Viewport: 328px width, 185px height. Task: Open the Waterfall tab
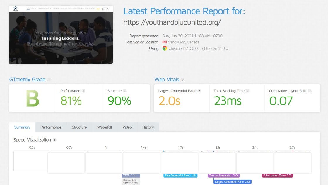click(x=105, y=127)
